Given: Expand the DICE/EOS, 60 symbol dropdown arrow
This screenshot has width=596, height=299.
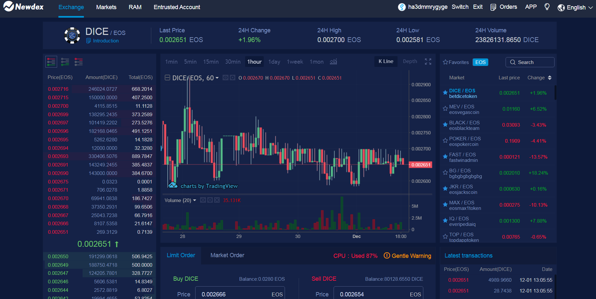Looking at the screenshot, I should 217,78.
